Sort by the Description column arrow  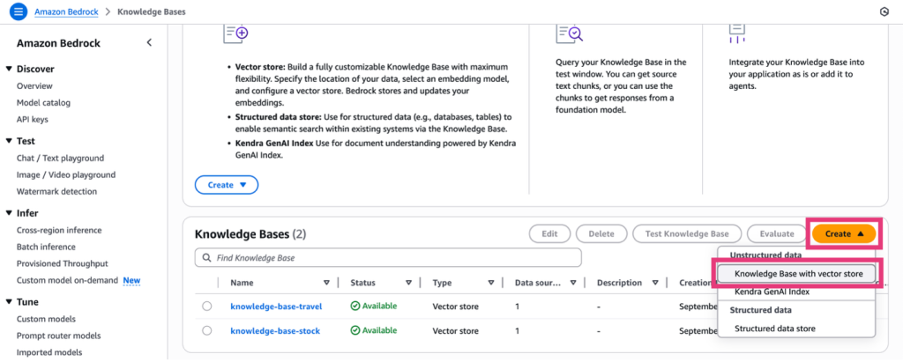pos(655,283)
